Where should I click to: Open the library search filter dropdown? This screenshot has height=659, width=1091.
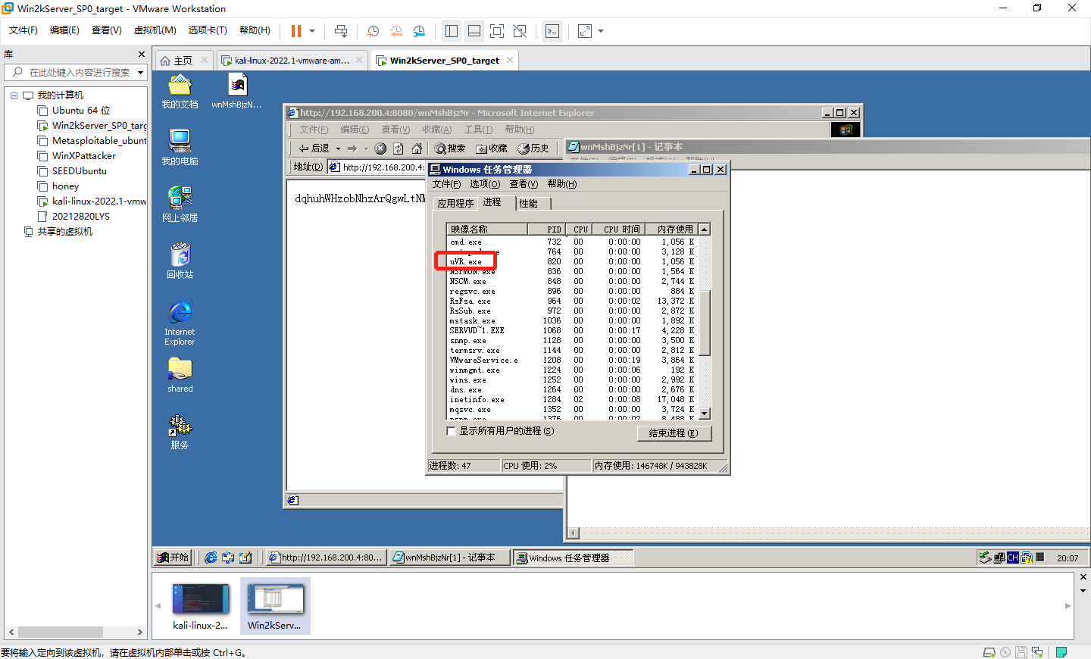coord(140,73)
